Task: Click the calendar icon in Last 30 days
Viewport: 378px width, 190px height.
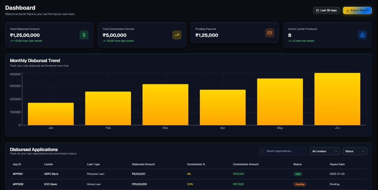Action: tap(317, 11)
